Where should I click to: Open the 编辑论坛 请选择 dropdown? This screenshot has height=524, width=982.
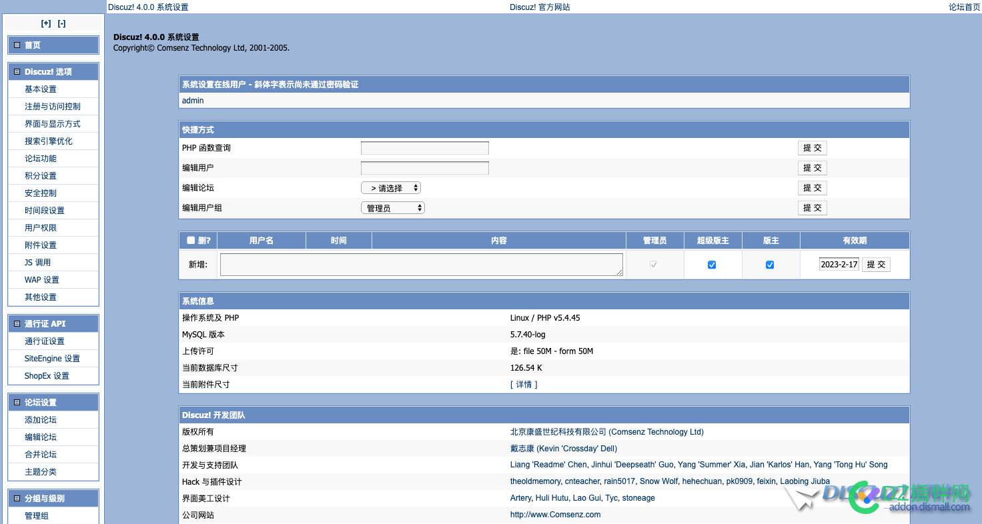pyautogui.click(x=391, y=188)
